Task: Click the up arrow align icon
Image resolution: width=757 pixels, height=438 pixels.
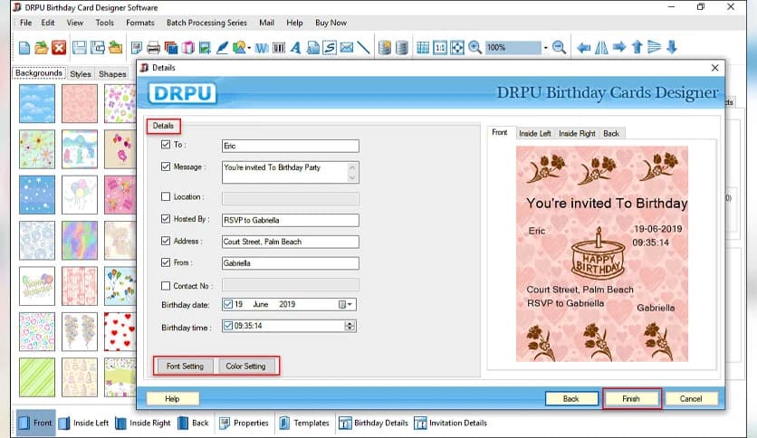Action: 637,47
